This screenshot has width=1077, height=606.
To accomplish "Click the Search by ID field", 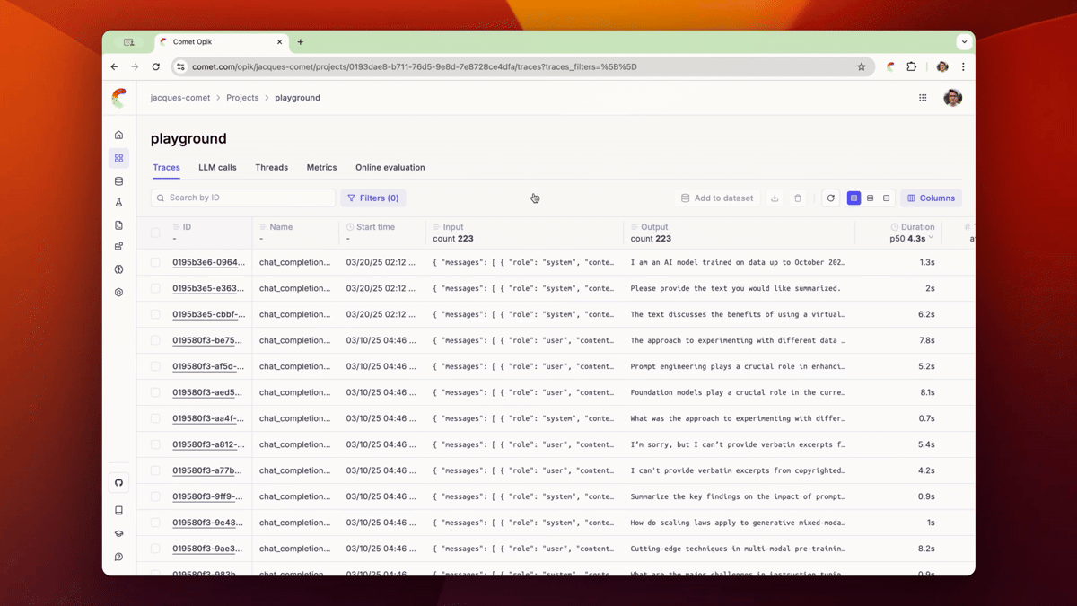I will (x=244, y=198).
